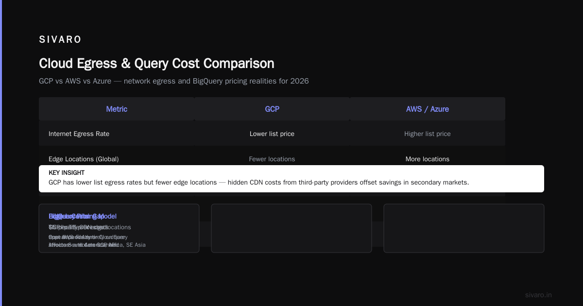Select the Lower list price cell

coord(272,134)
